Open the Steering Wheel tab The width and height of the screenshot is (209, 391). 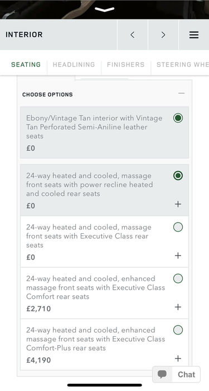pyautogui.click(x=183, y=64)
